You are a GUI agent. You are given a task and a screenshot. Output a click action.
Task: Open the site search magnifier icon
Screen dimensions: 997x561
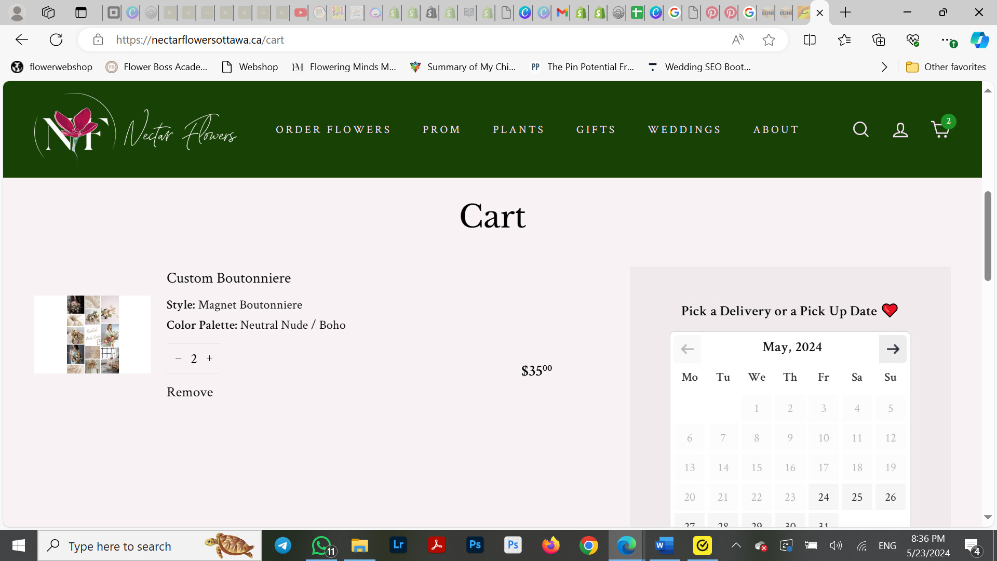tap(860, 129)
